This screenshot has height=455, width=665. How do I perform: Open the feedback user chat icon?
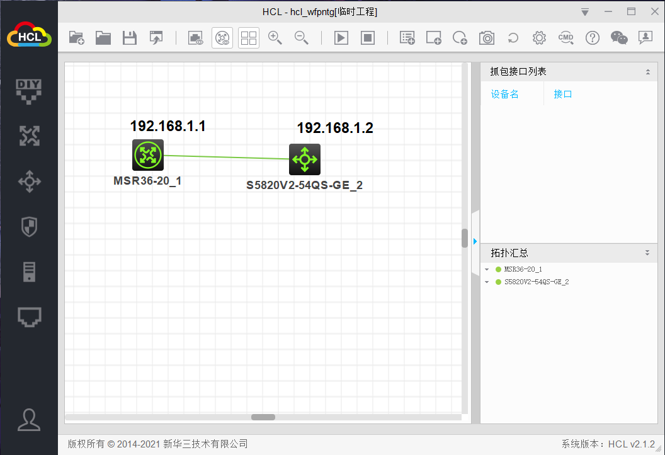645,38
